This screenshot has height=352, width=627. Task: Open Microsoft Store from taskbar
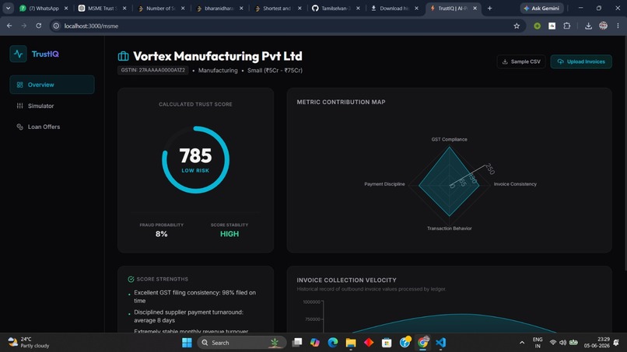coord(387,343)
